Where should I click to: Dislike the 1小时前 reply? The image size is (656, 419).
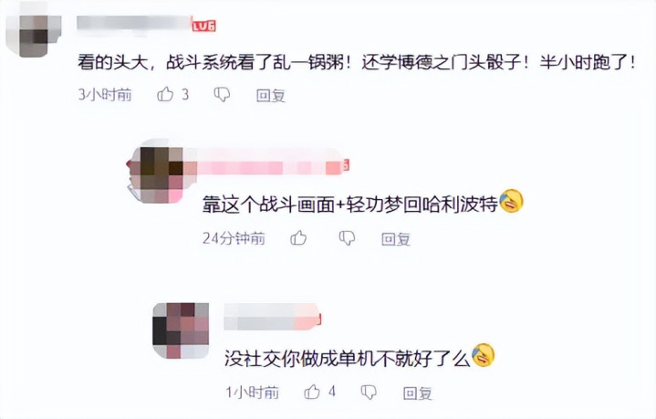[x=369, y=393]
